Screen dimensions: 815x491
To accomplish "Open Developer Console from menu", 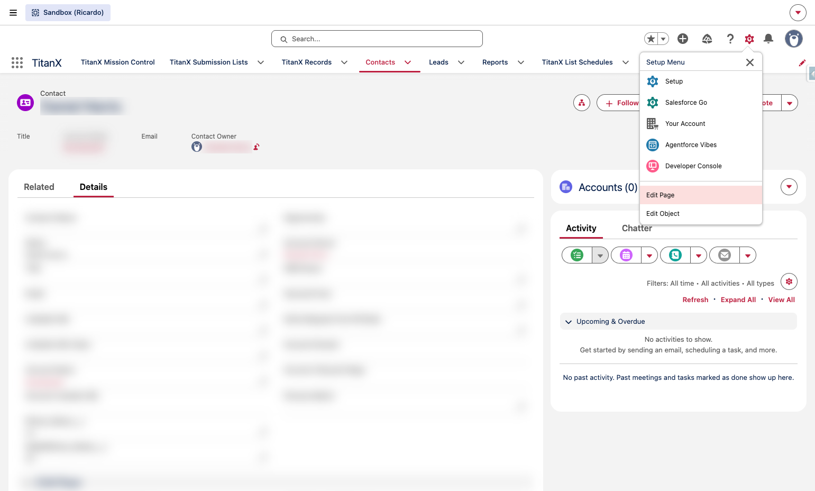I will [x=701, y=166].
